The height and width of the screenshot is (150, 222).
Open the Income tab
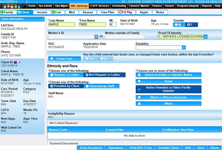tap(42, 12)
